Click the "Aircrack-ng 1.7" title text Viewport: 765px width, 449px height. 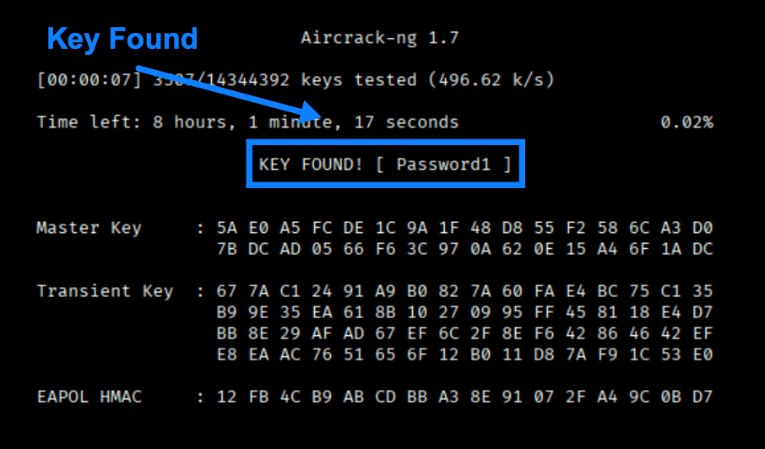tap(379, 38)
